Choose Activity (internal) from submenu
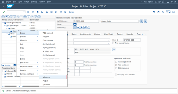The image size is (178, 94). tap(53, 44)
